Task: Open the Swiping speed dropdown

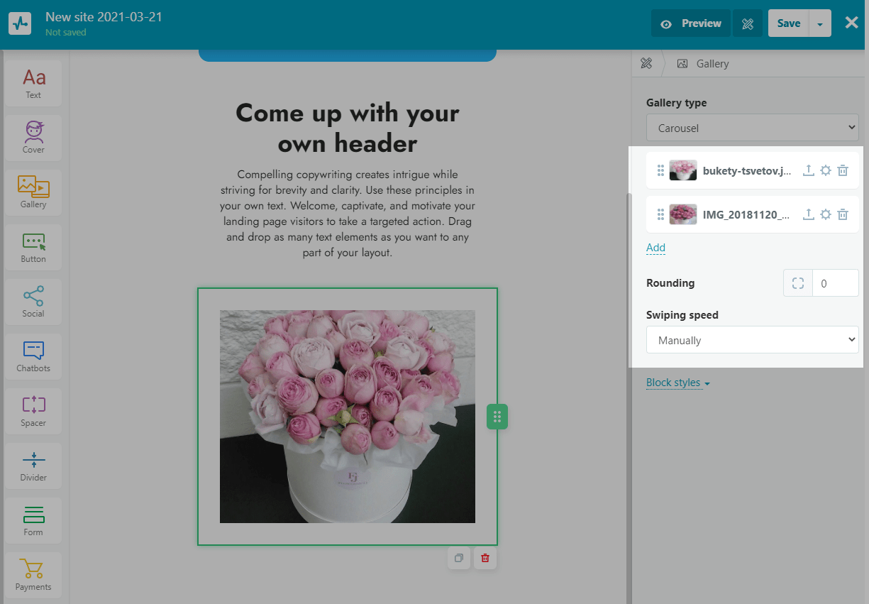Action: 752,340
